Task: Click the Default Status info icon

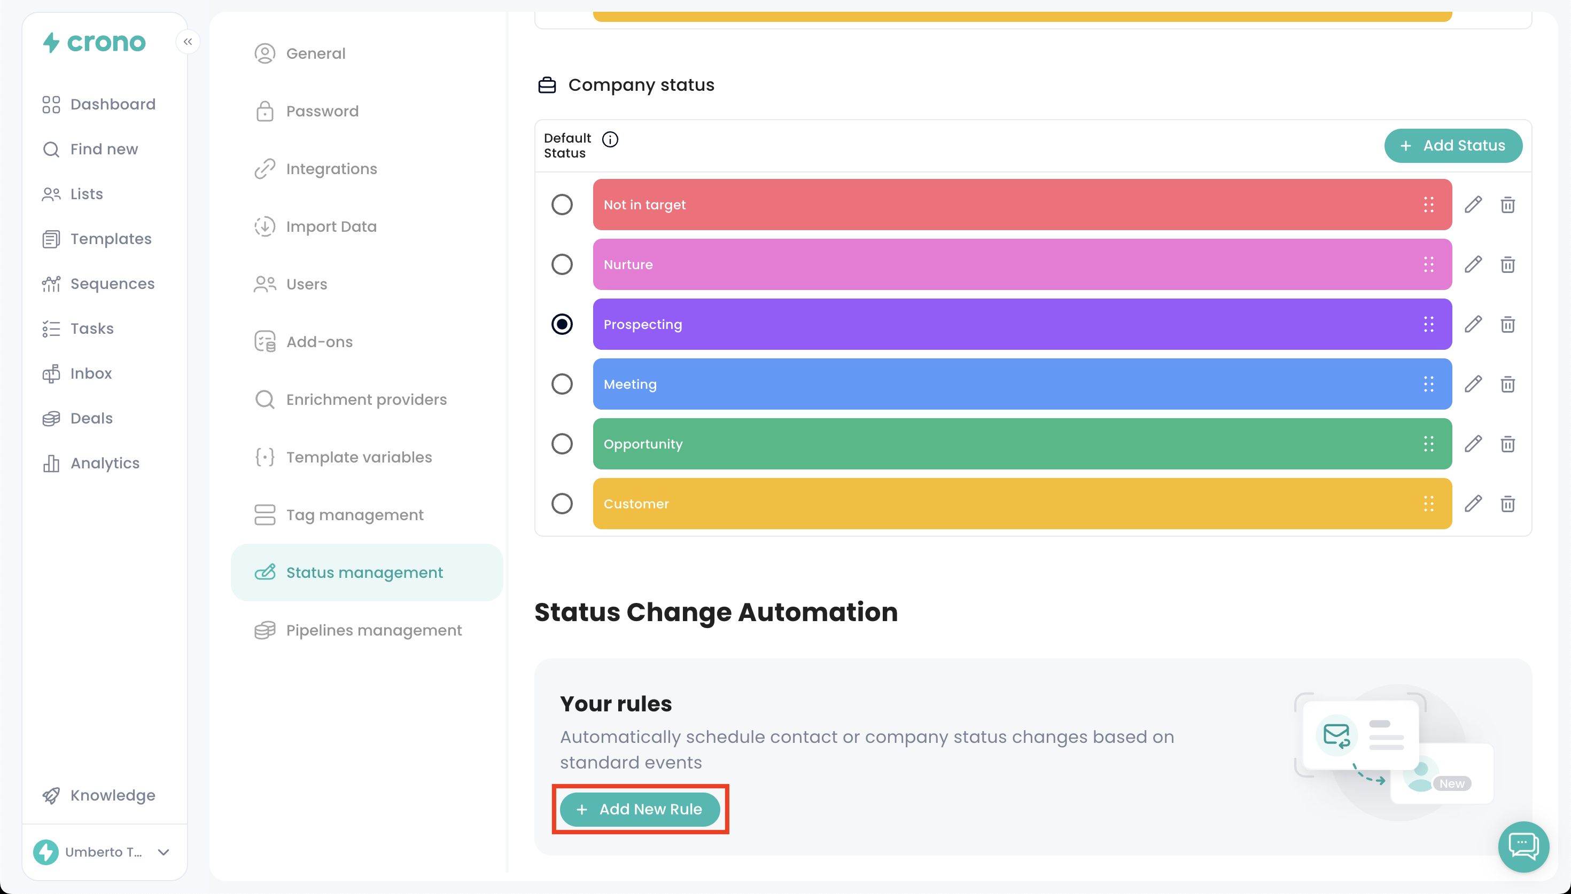Action: 610,139
